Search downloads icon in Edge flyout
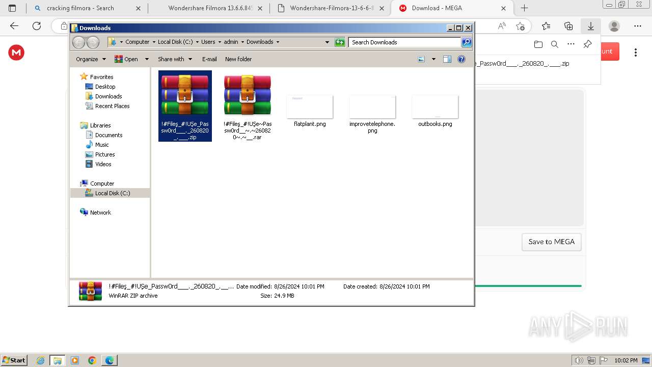 pyautogui.click(x=555, y=44)
